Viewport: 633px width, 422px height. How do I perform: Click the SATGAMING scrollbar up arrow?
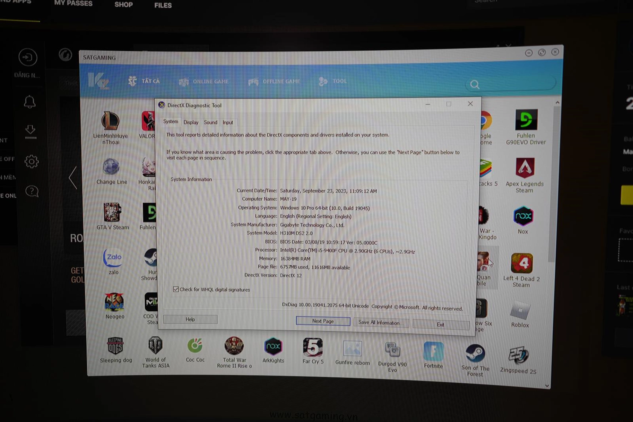coord(557,102)
